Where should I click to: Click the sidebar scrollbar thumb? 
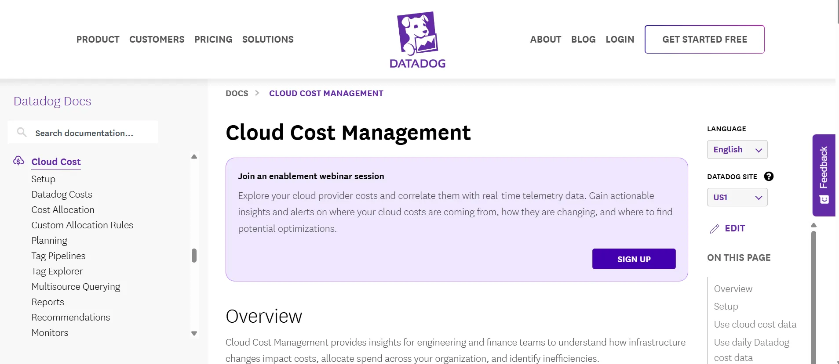coord(194,256)
